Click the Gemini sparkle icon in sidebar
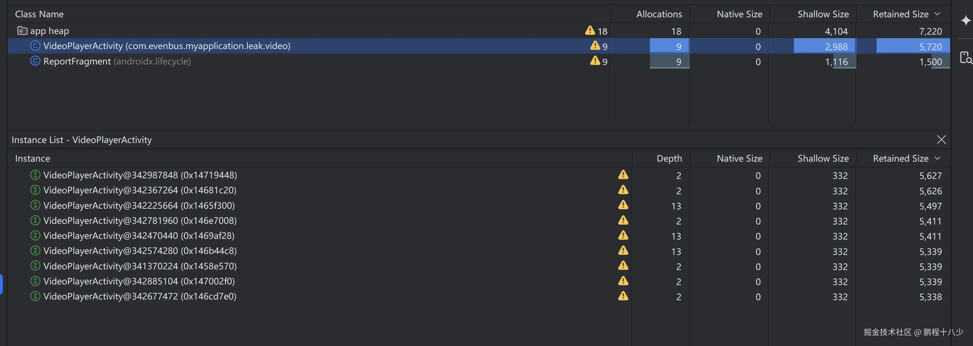 point(965,20)
